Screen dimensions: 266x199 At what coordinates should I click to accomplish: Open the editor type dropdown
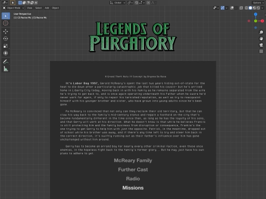point(5,3)
